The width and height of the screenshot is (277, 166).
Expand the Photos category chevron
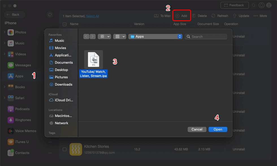[5, 32]
